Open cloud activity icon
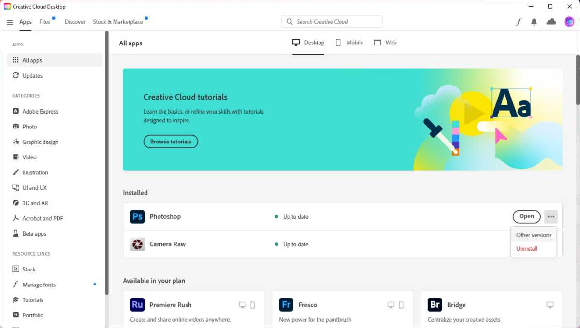Viewport: 580px width, 328px height. pyautogui.click(x=551, y=22)
